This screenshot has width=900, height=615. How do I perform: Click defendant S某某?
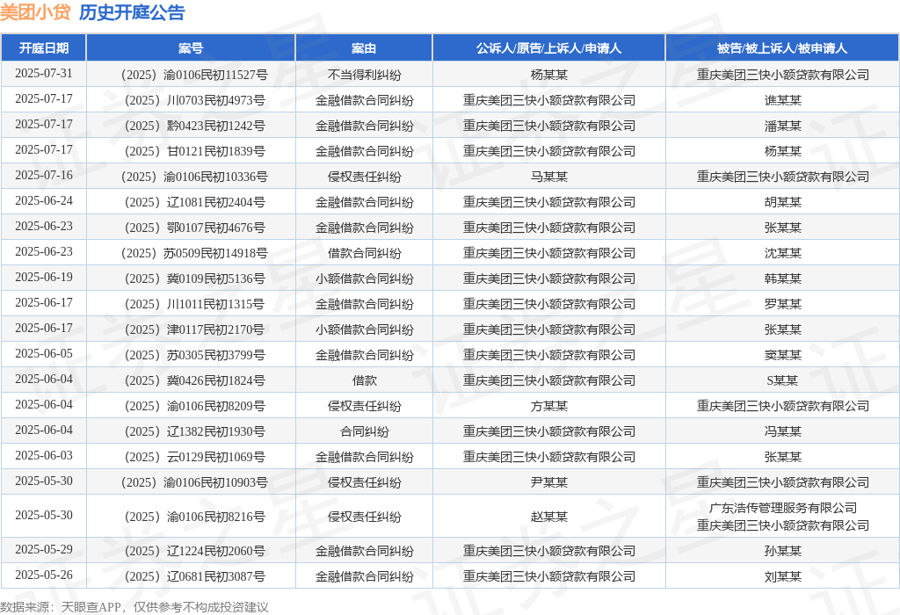click(x=782, y=380)
